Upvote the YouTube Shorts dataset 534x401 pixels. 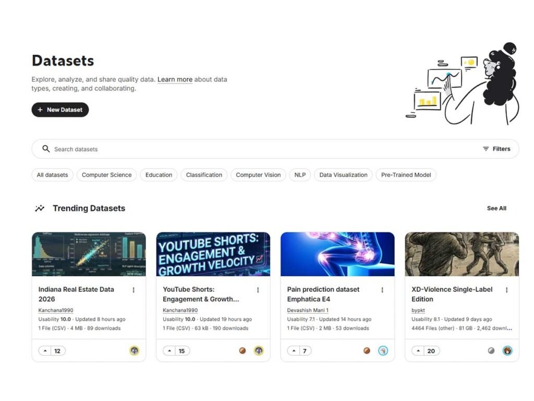point(169,351)
